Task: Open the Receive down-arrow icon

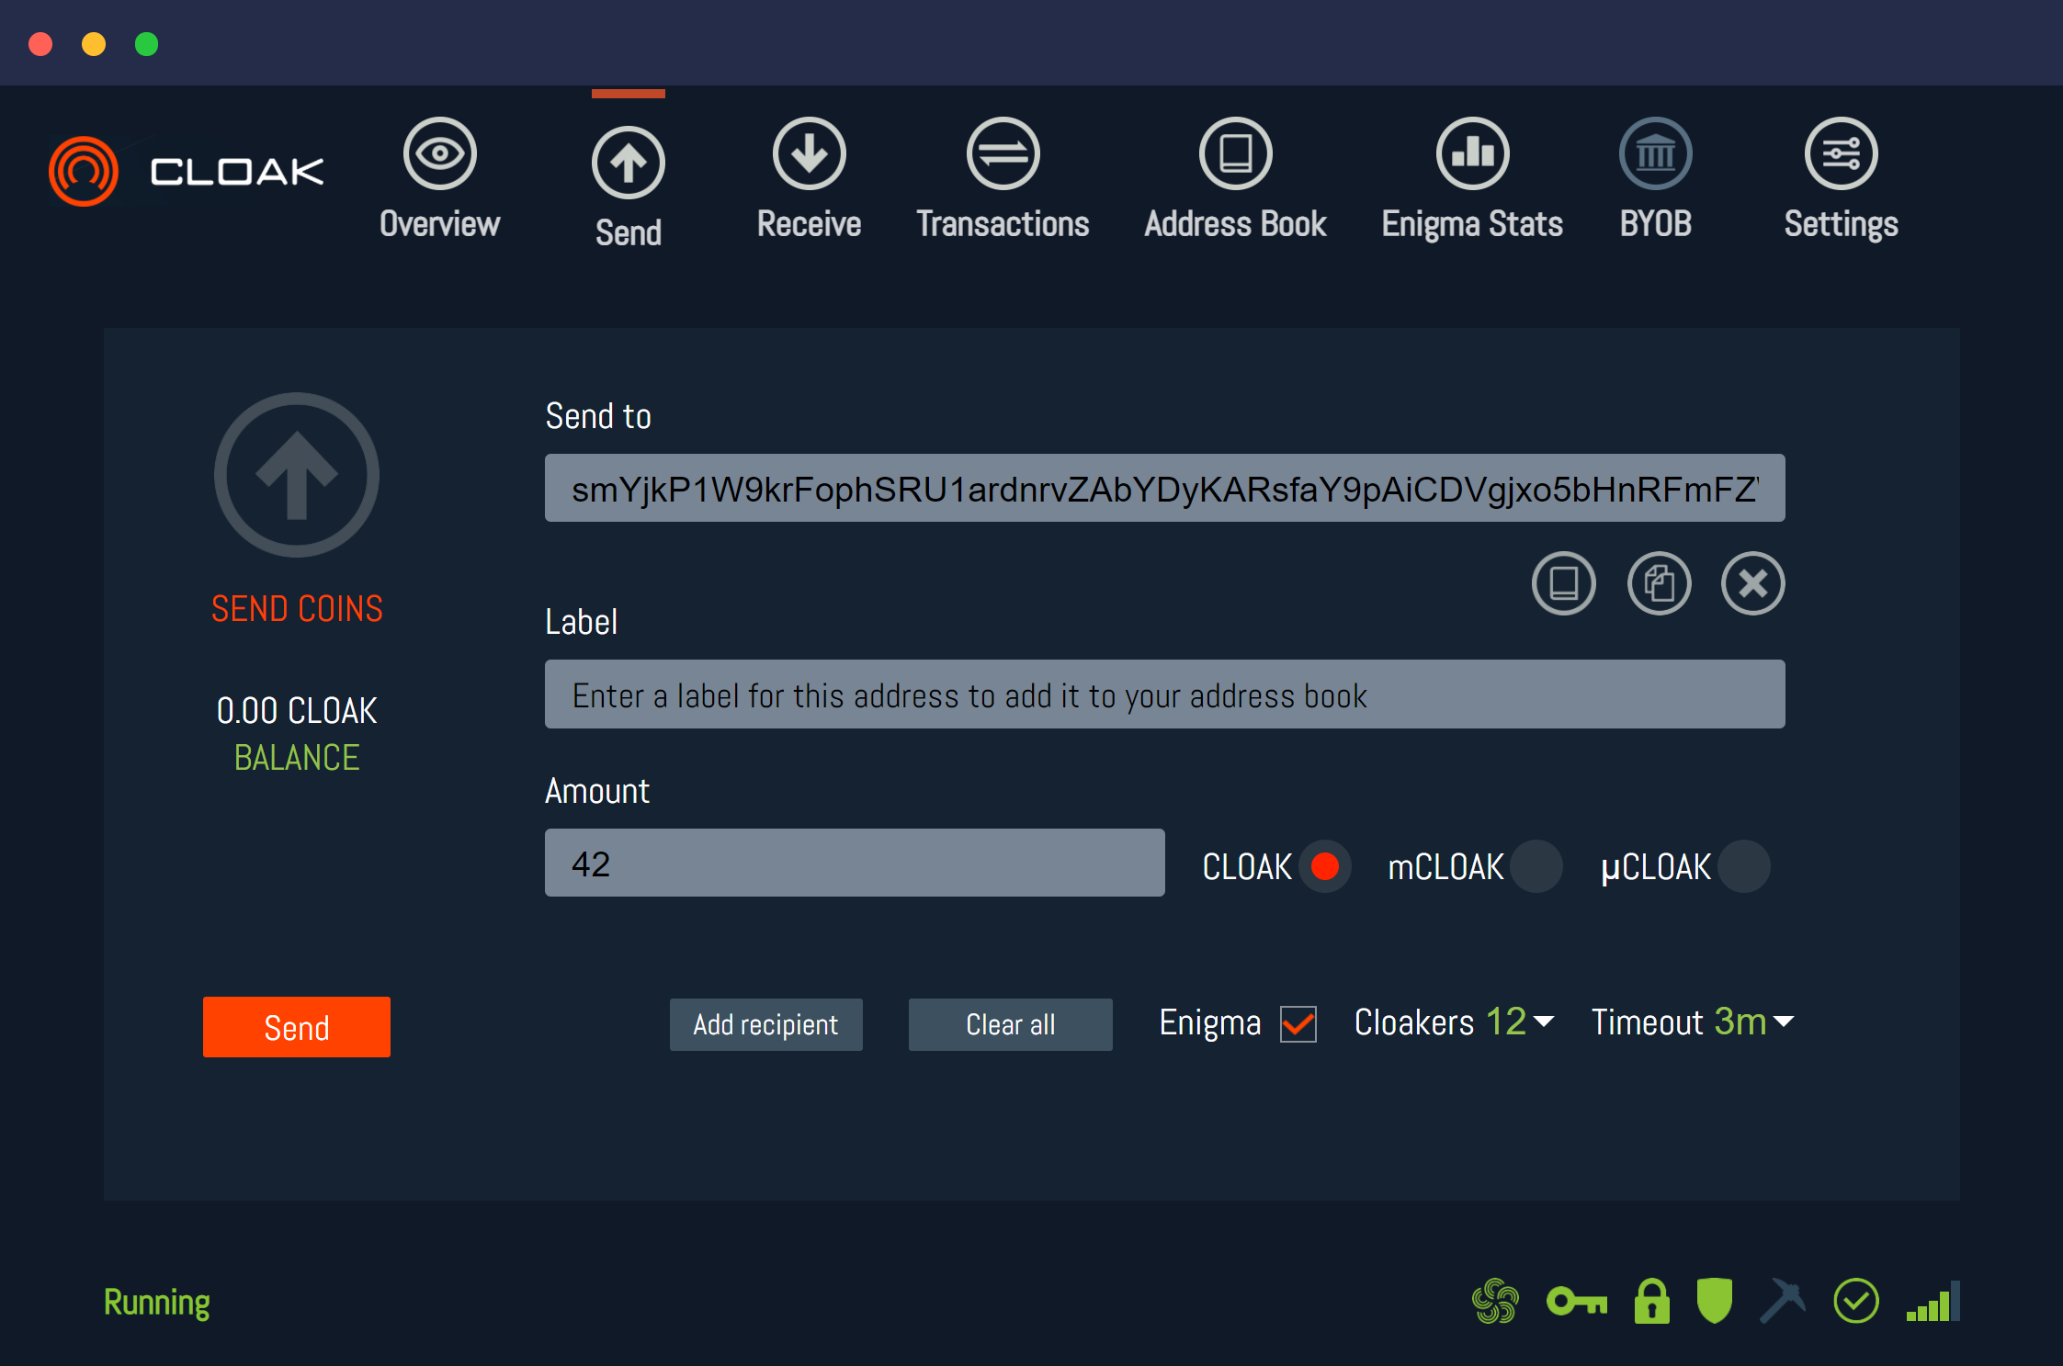Action: 810,153
